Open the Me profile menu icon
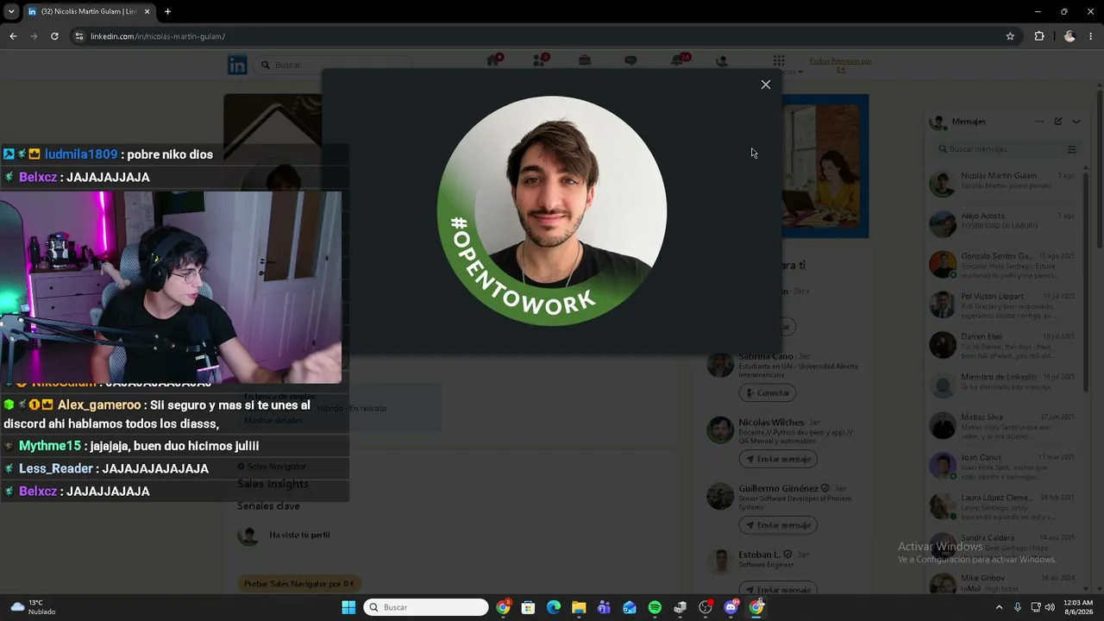The height and width of the screenshot is (621, 1104). coord(722,61)
